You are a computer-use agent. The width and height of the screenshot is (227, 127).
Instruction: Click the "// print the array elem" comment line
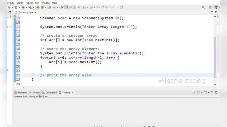(x=66, y=75)
